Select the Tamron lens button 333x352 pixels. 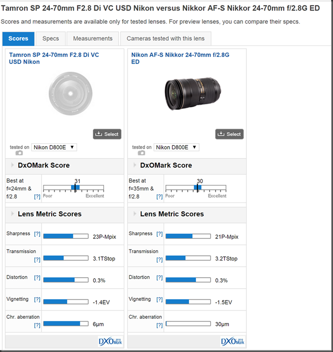pos(107,134)
